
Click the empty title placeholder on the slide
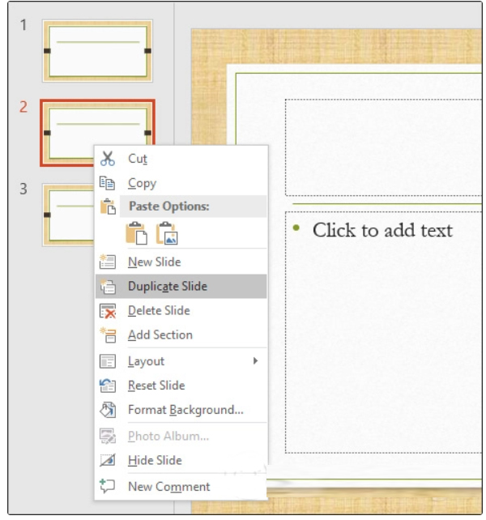tap(383, 147)
